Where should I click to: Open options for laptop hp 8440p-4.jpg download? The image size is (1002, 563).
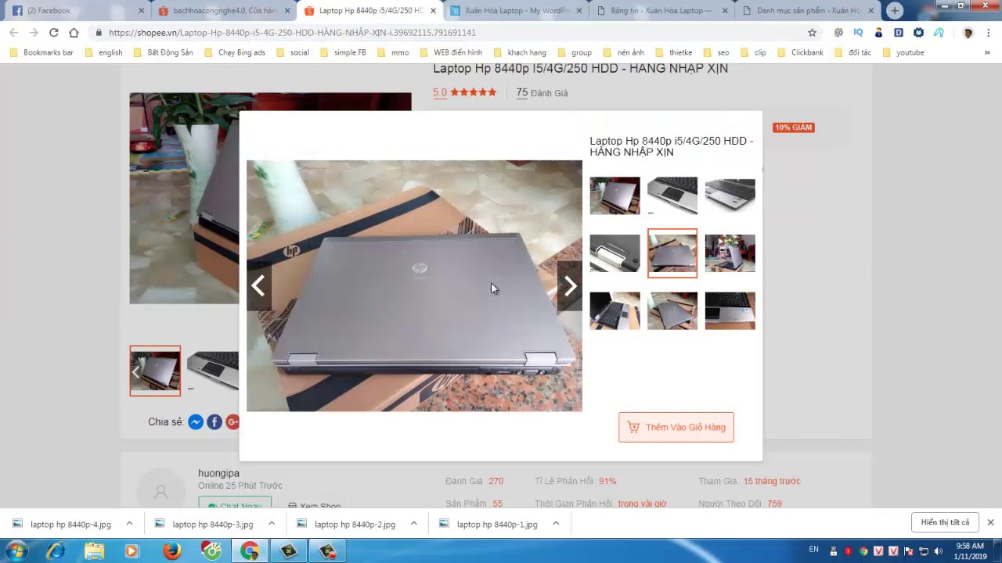[129, 524]
